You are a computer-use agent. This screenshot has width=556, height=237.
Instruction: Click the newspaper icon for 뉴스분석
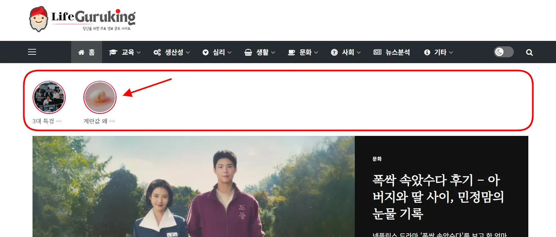point(377,52)
